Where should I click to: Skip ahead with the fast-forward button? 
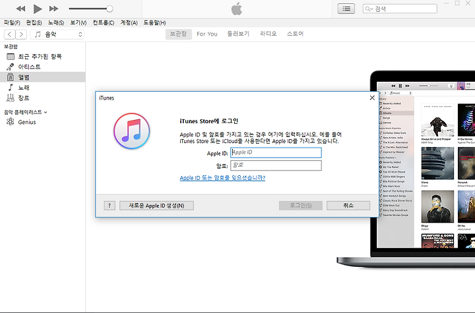[x=53, y=9]
